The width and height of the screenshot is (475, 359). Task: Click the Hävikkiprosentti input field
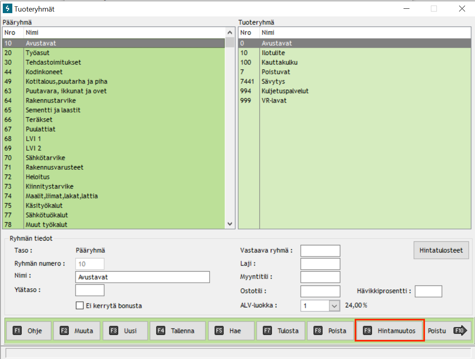point(428,291)
